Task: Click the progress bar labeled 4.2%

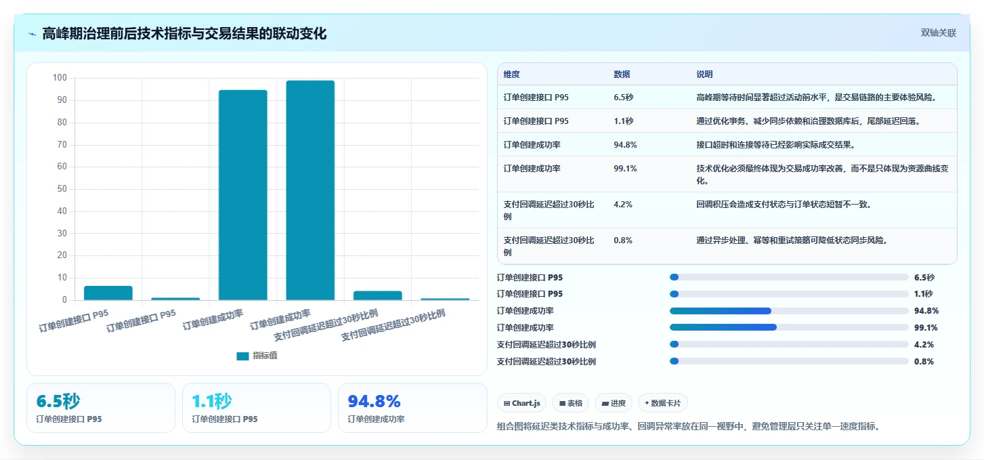Action: point(789,344)
